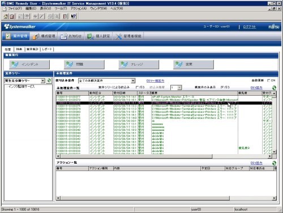Image resolution: width=283 pixels, height=213 pixels.
Task: Click the case list horizontal scrollbar thumb
Action: 136,156
